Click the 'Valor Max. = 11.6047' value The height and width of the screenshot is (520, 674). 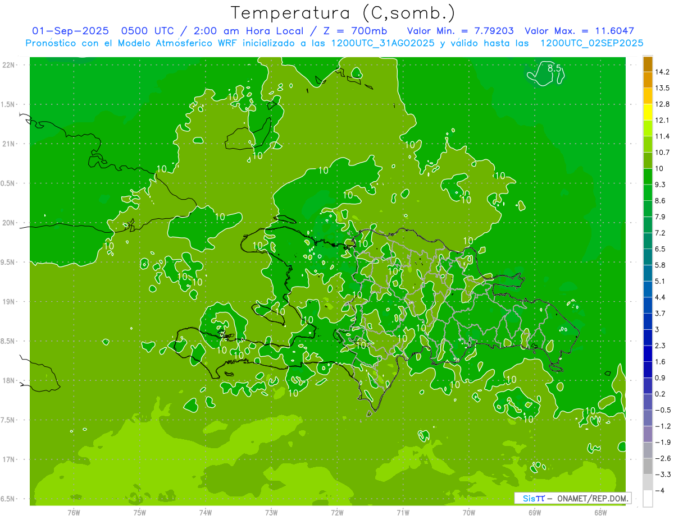click(579, 31)
